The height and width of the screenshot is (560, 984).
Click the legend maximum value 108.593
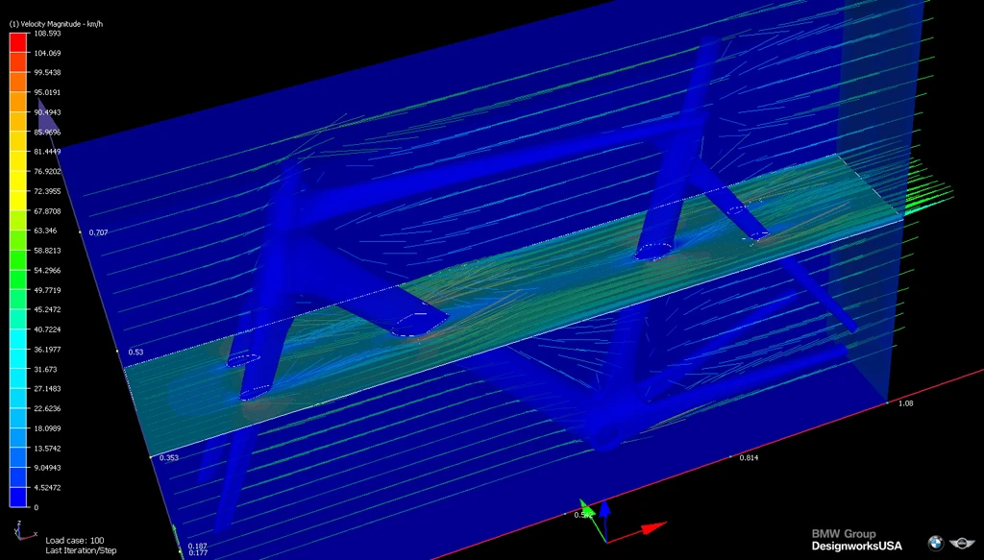point(48,34)
